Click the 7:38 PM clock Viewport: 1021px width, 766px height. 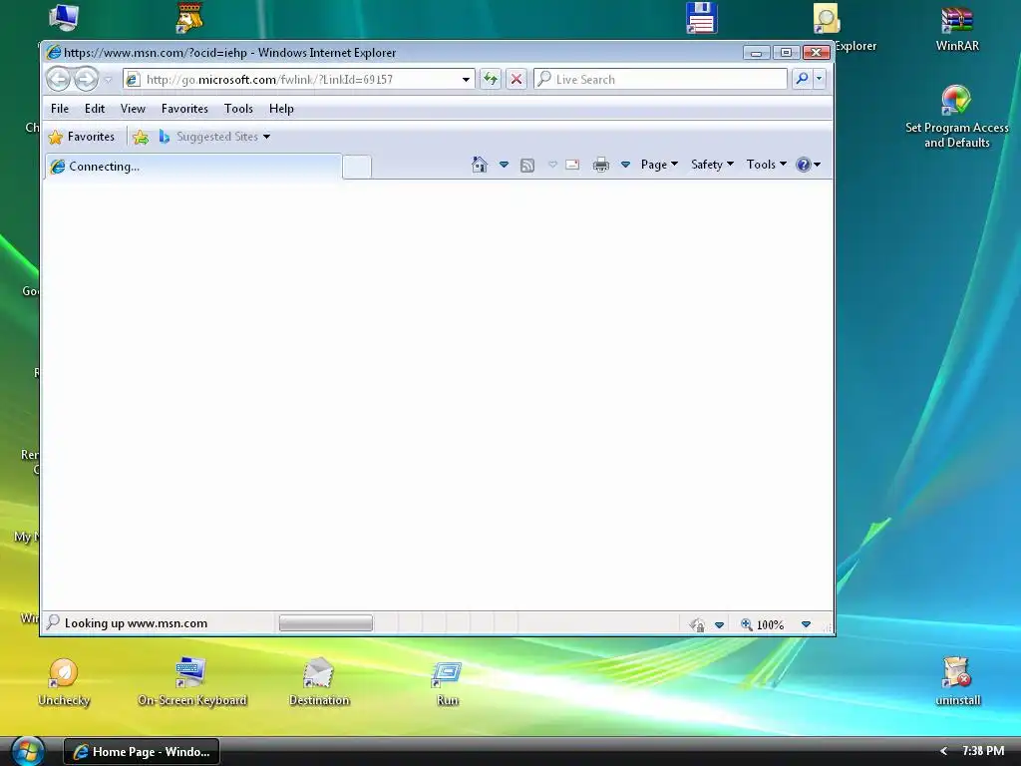pyautogui.click(x=983, y=751)
